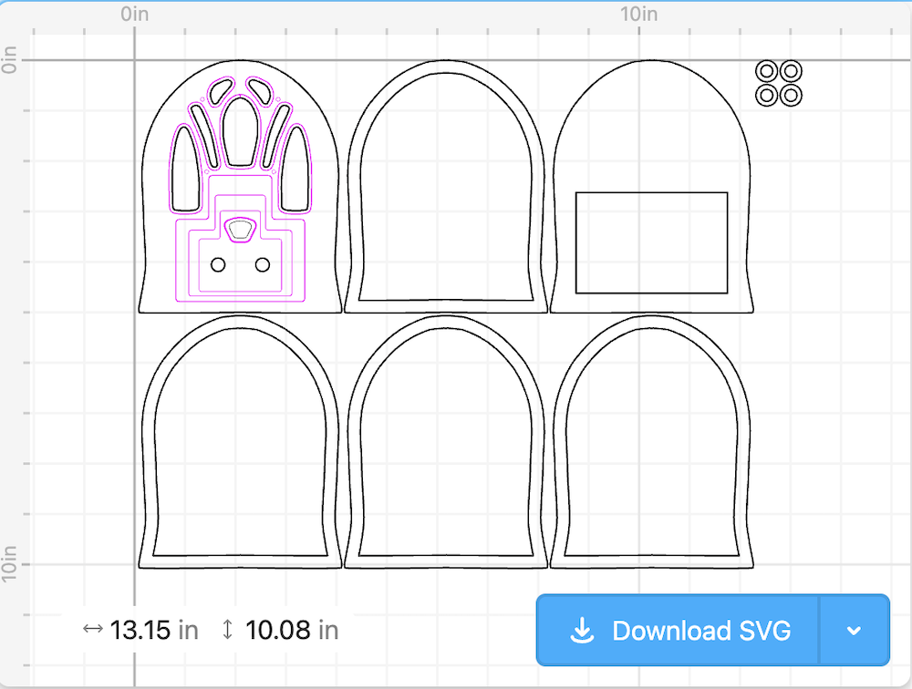Click the 10.08 in height value
This screenshot has width=912, height=689.
point(292,631)
